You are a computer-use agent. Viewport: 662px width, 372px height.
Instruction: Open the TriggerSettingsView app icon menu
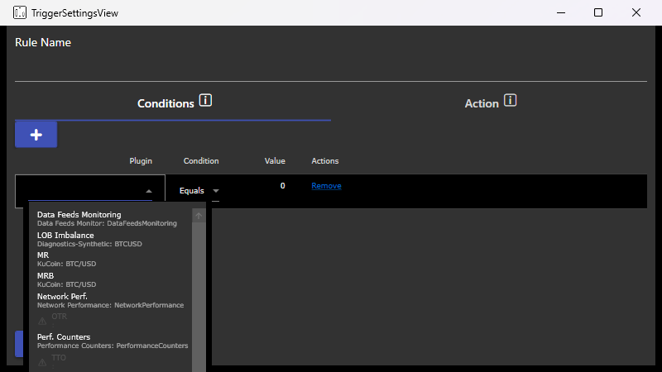19,12
